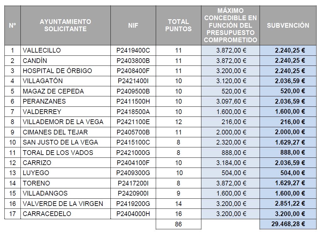This screenshot has height=234, width=320.
Task: Click NIF cell P2409300G for LUYEGO
Action: [x=133, y=173]
